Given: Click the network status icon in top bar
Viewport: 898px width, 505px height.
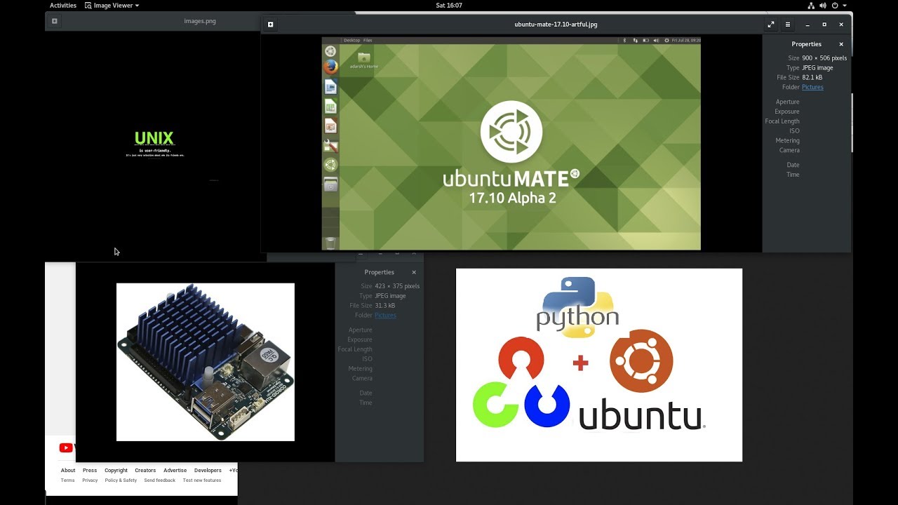Looking at the screenshot, I should [x=812, y=5].
